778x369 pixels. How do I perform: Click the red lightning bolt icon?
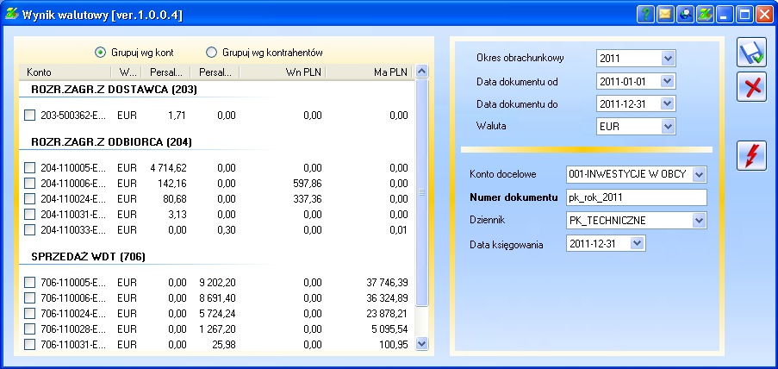point(751,155)
